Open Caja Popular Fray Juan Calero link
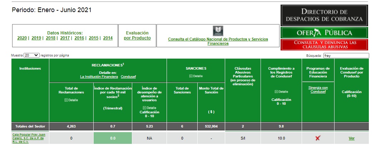 [29, 138]
